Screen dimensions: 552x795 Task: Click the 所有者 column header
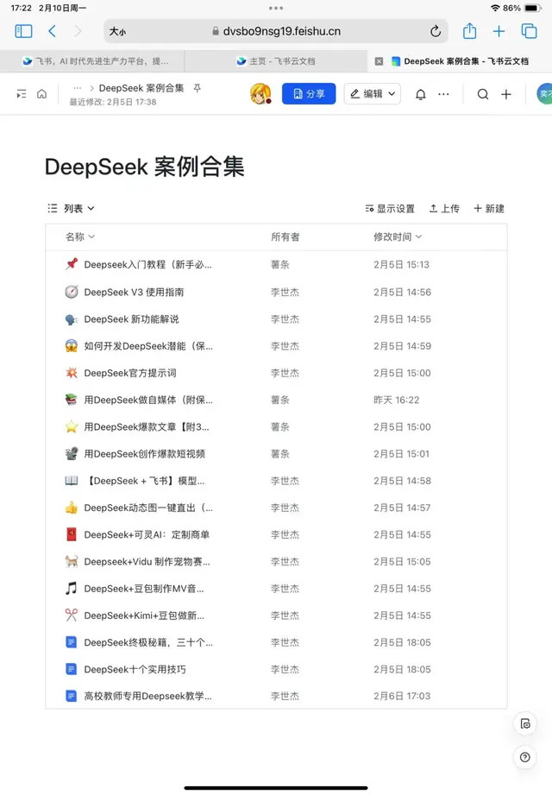pyautogui.click(x=285, y=237)
